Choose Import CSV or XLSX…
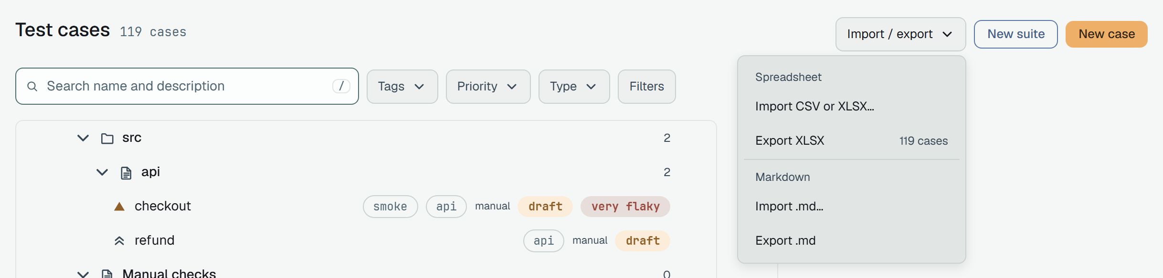This screenshot has width=1163, height=278. tap(852, 107)
